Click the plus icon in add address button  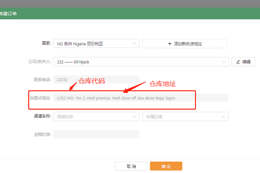tap(170, 44)
